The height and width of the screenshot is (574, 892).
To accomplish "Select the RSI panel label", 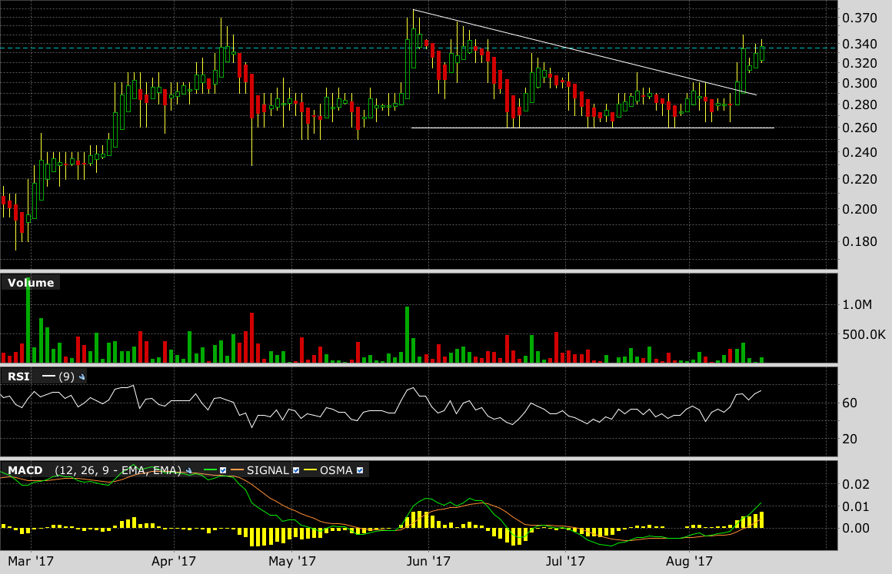I will (x=18, y=377).
